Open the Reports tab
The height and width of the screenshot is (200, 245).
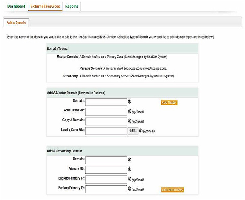[x=72, y=7]
